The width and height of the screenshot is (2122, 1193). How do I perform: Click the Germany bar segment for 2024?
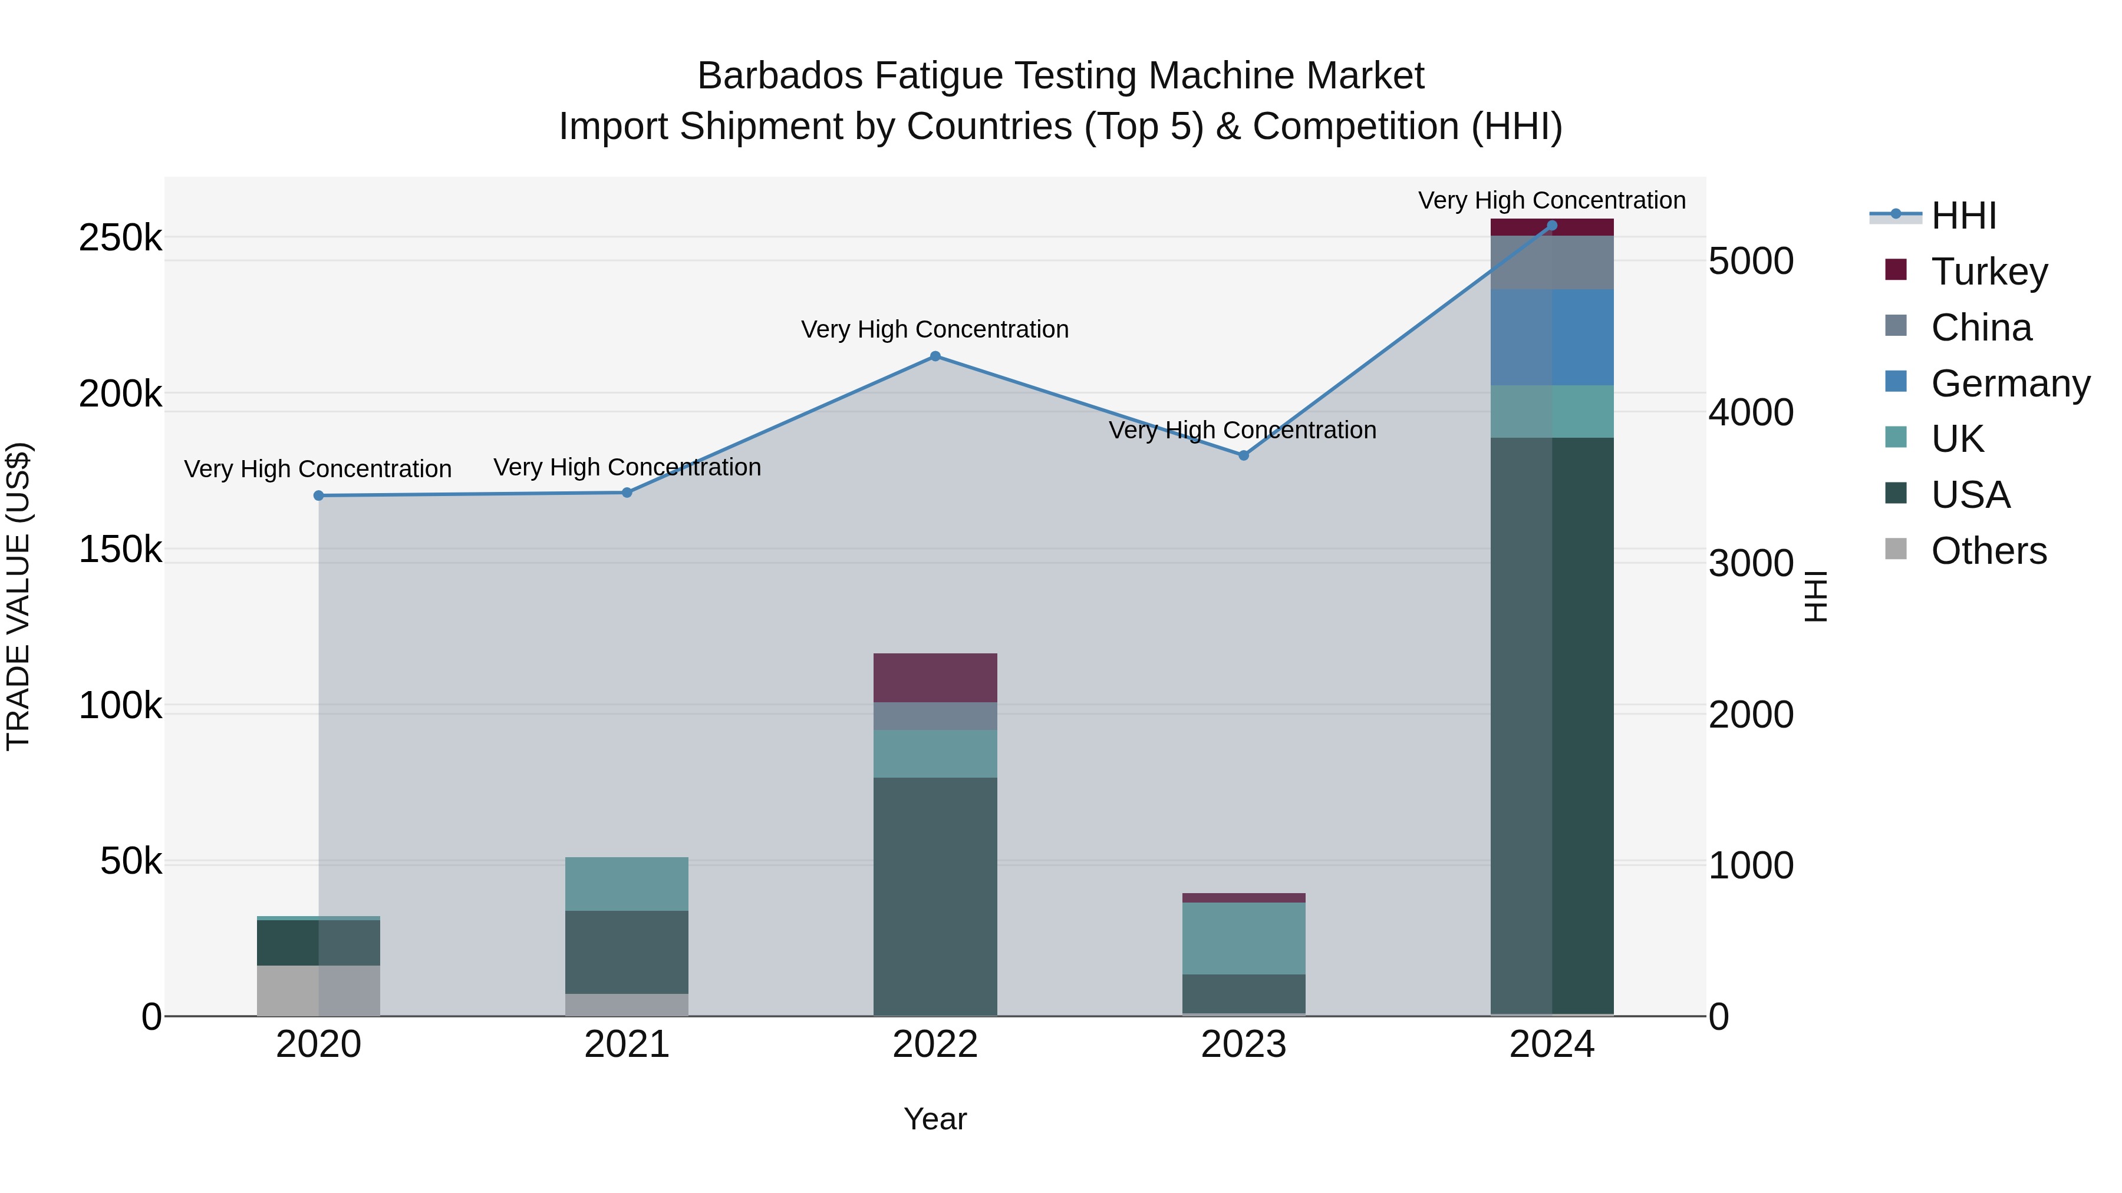1552,338
